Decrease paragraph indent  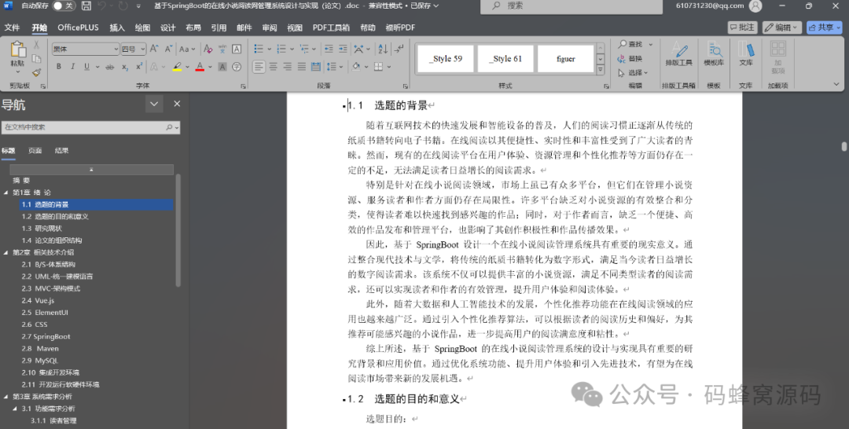329,49
